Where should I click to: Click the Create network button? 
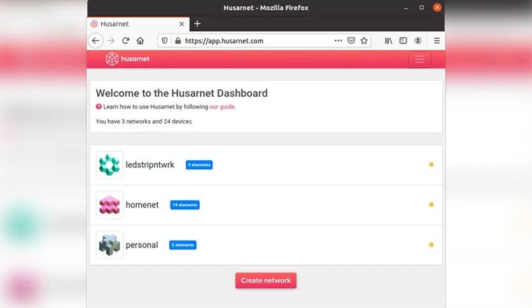tap(266, 281)
